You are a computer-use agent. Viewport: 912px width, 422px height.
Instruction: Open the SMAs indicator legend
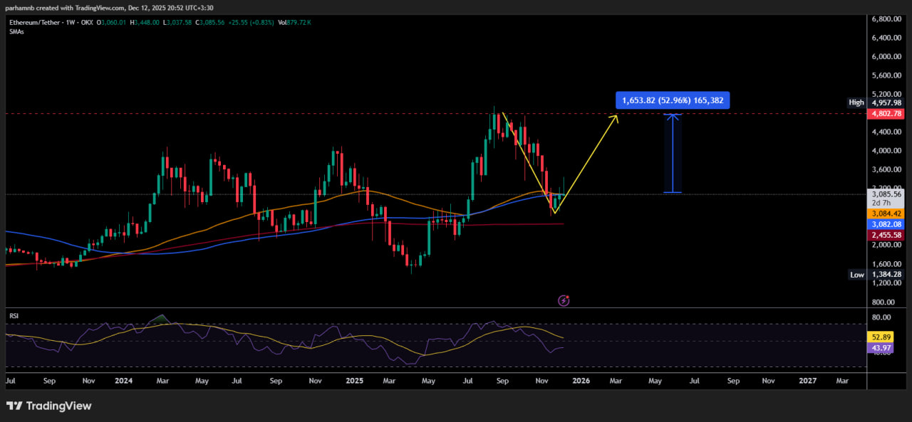pyautogui.click(x=16, y=32)
